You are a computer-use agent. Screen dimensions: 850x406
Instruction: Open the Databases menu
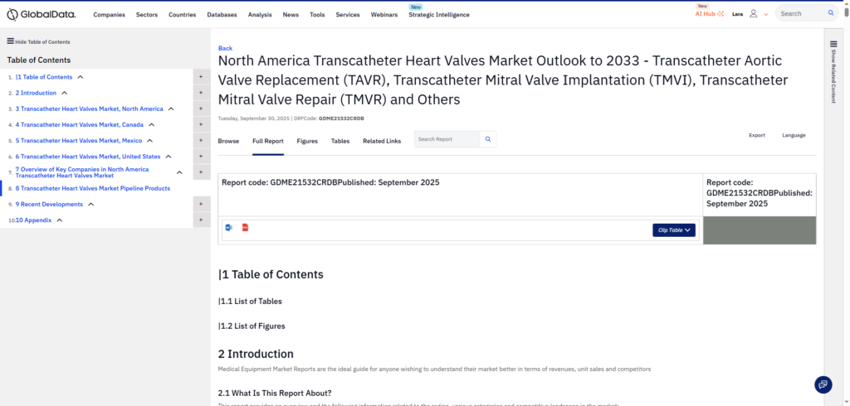click(222, 15)
